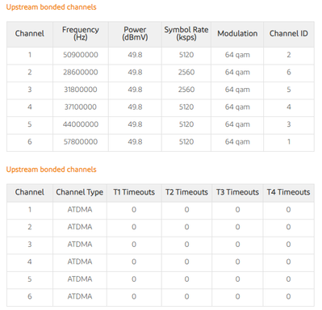Click Channel ID 1 in 57800000 row
The height and width of the screenshot is (310, 322).
click(289, 141)
